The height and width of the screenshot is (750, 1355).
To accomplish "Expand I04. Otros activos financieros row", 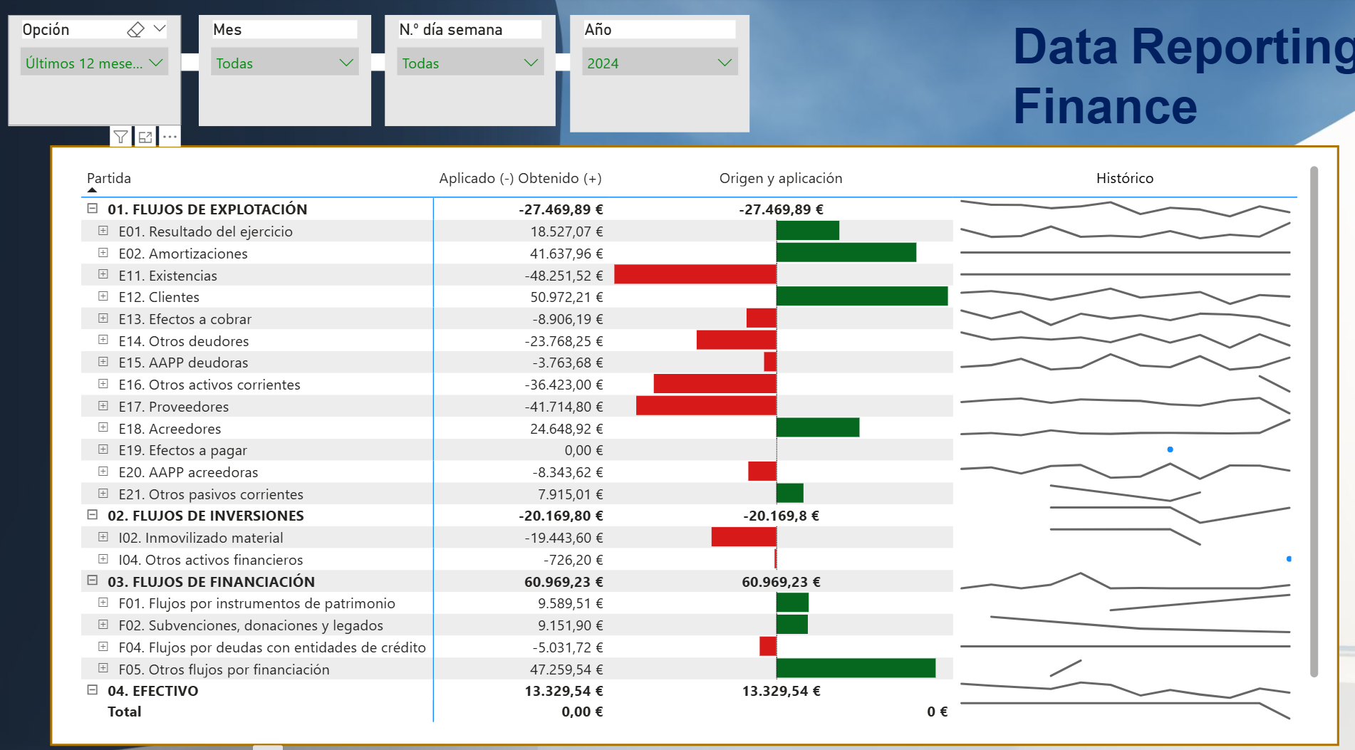I will 103,559.
